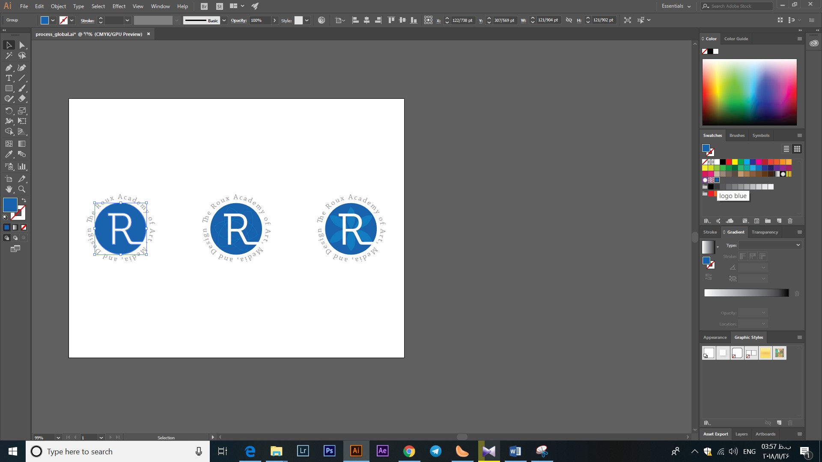Select the Rotate tool
Screen dimensions: 822x462
pos(9,111)
